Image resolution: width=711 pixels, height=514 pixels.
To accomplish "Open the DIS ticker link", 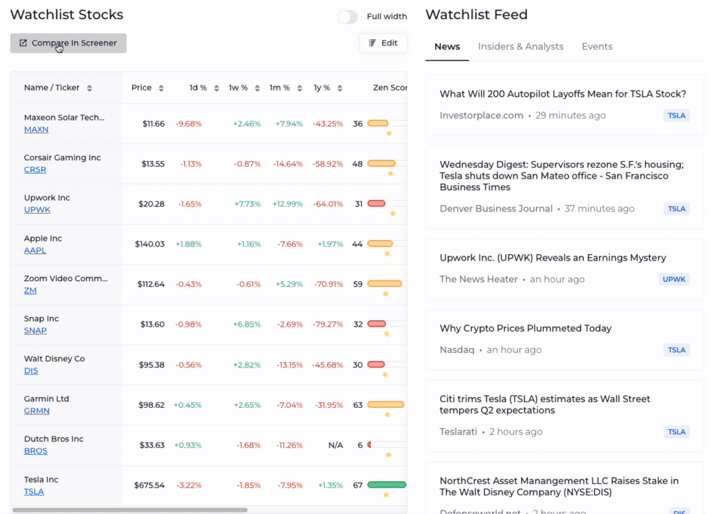I will pos(31,370).
